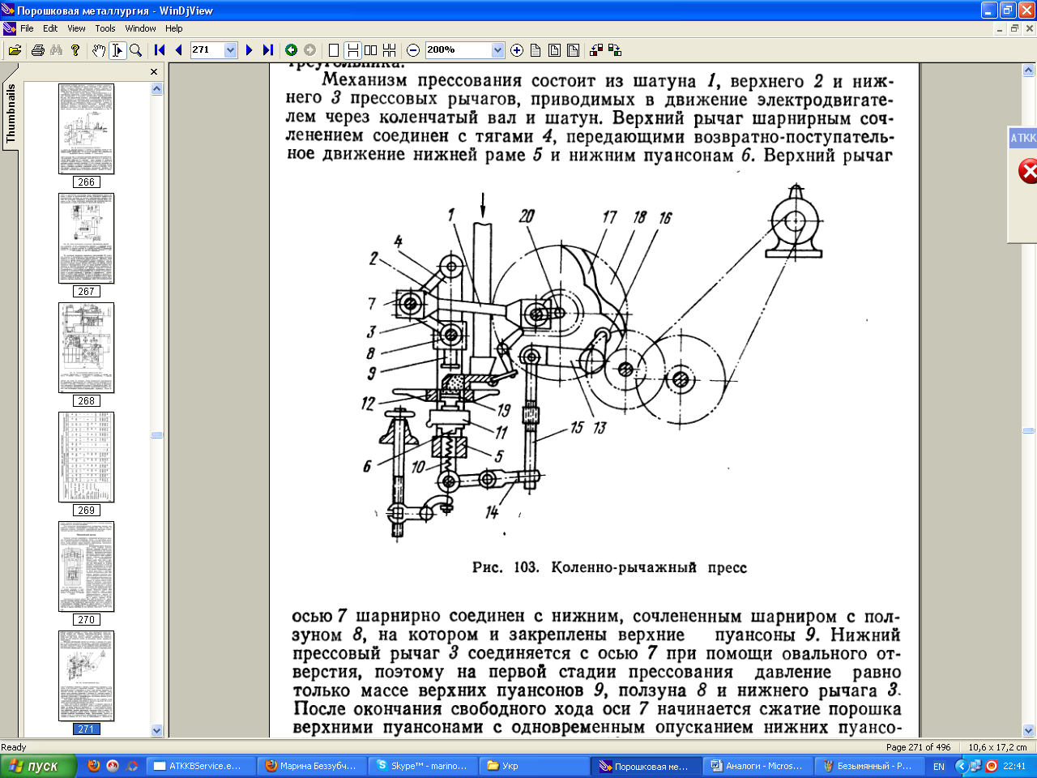Image resolution: width=1037 pixels, height=778 pixels.
Task: Click the document scroll down arrow
Action: pos(1029,730)
